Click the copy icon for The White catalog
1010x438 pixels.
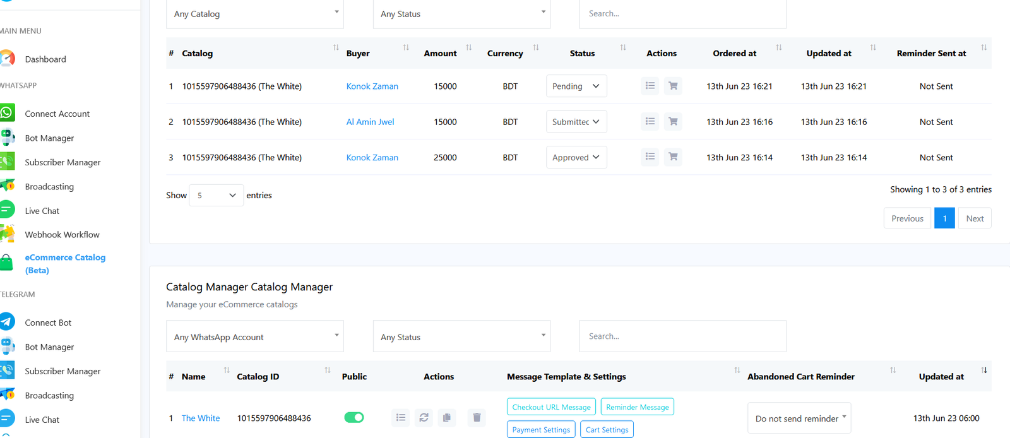point(447,417)
